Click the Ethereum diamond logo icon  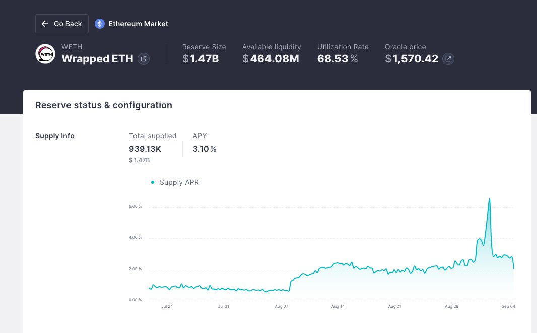click(100, 24)
